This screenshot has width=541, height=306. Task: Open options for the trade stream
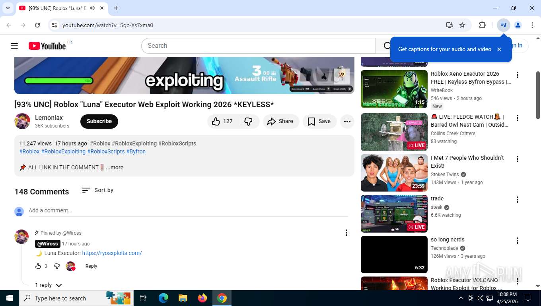coord(518,200)
